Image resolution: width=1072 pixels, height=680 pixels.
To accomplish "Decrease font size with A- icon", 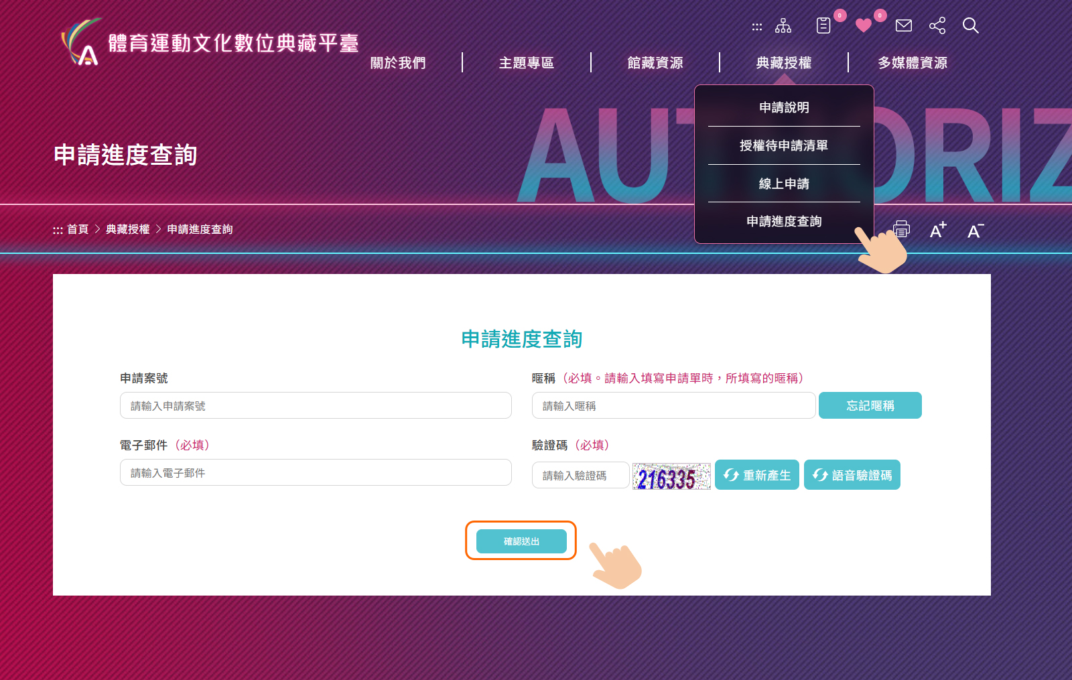I will 976,230.
